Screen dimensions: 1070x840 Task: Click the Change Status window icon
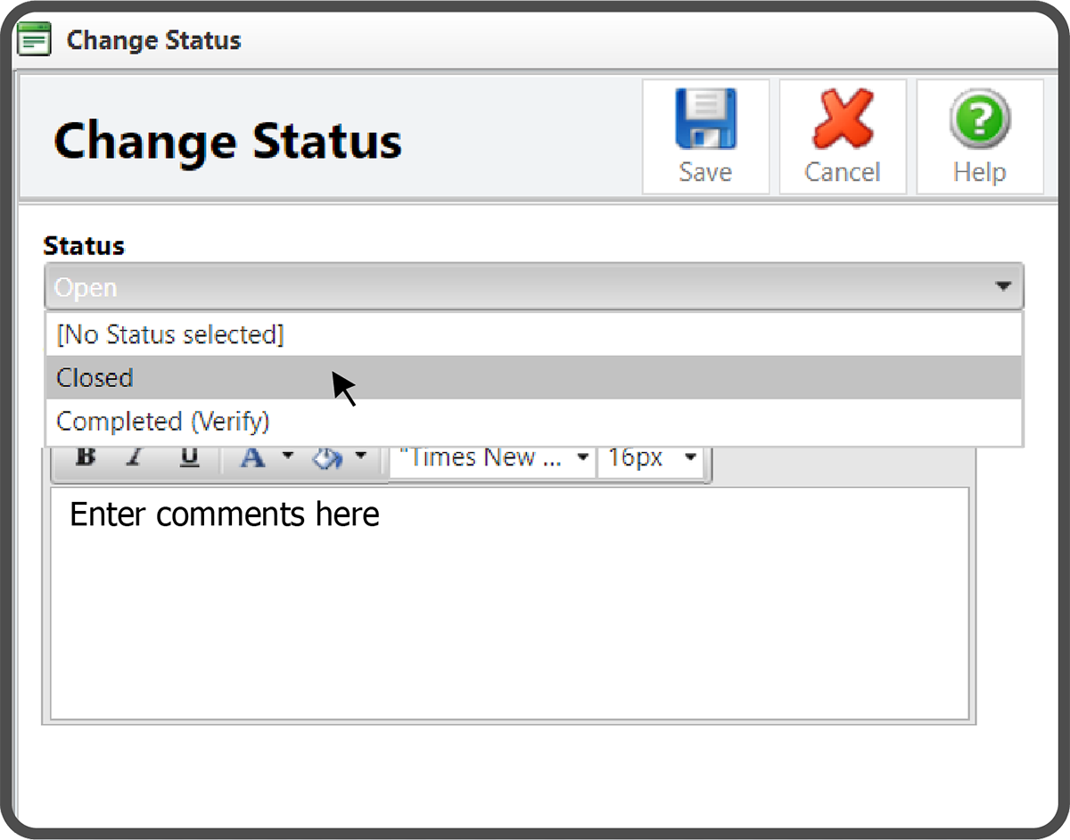click(35, 39)
